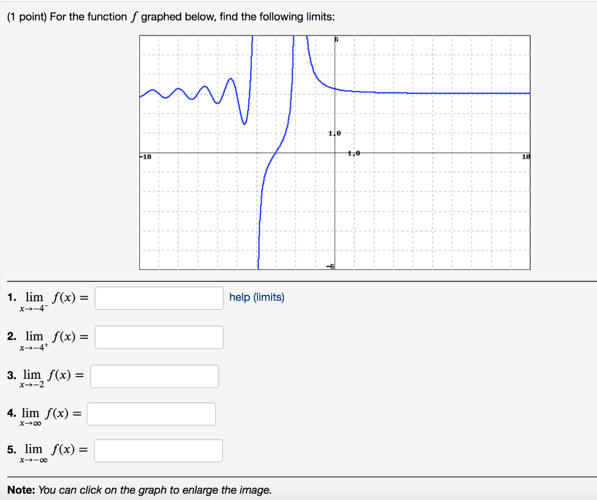Click the 6 label at the top of the y-axis
The image size is (597, 500).
pyautogui.click(x=336, y=38)
